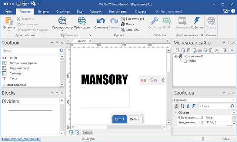The height and width of the screenshot is (142, 237).
Task: Click the large Redo (Вернуть) arrow
Action: (114, 21)
